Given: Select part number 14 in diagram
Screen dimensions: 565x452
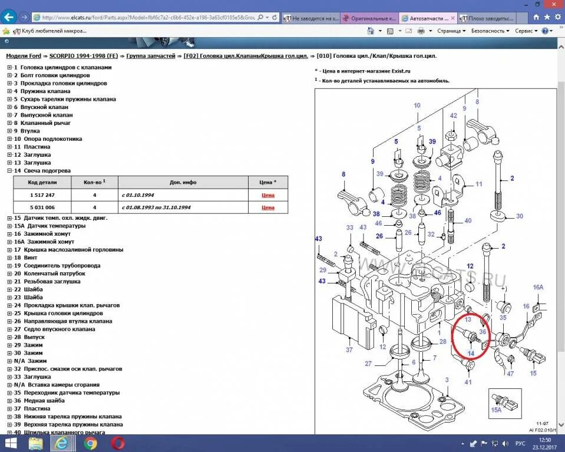Looking at the screenshot, I should [x=471, y=353].
